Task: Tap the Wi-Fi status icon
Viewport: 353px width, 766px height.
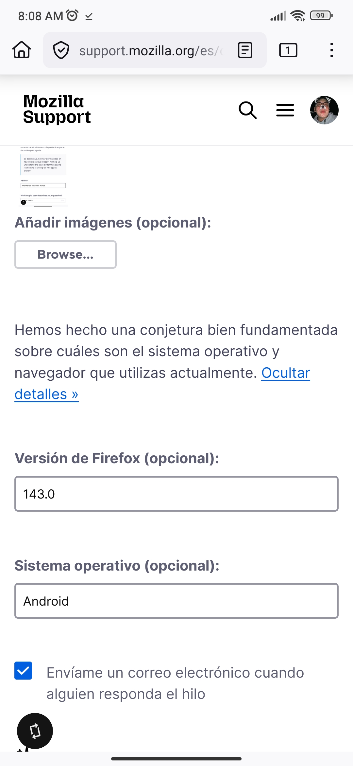Action: coord(297,15)
